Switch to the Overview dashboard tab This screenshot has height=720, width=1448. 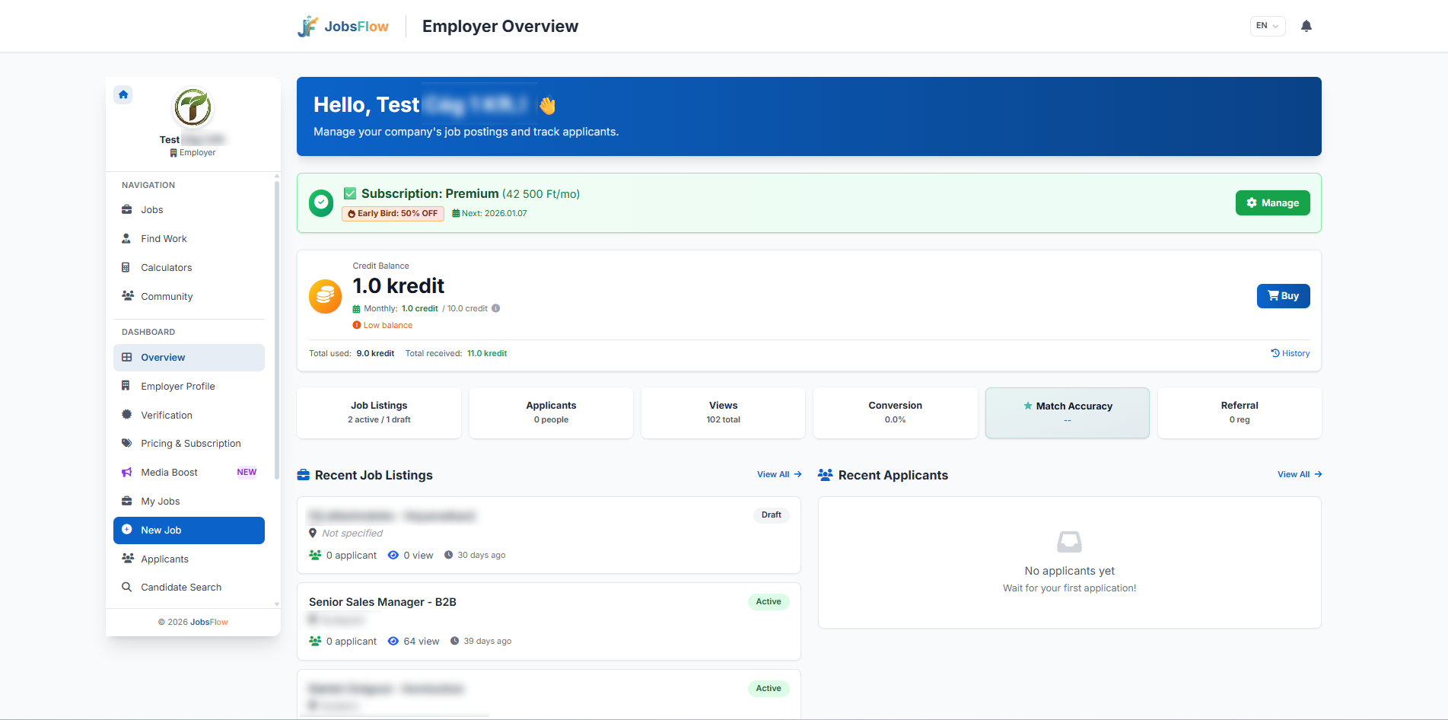click(163, 357)
